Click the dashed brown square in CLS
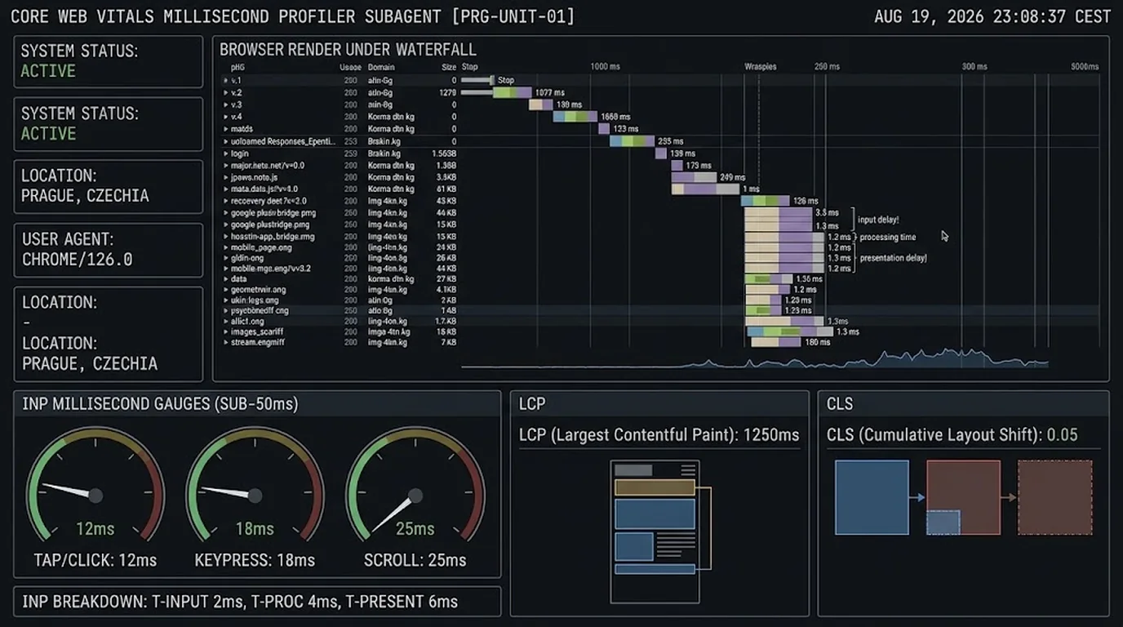The image size is (1123, 627). [x=1054, y=498]
